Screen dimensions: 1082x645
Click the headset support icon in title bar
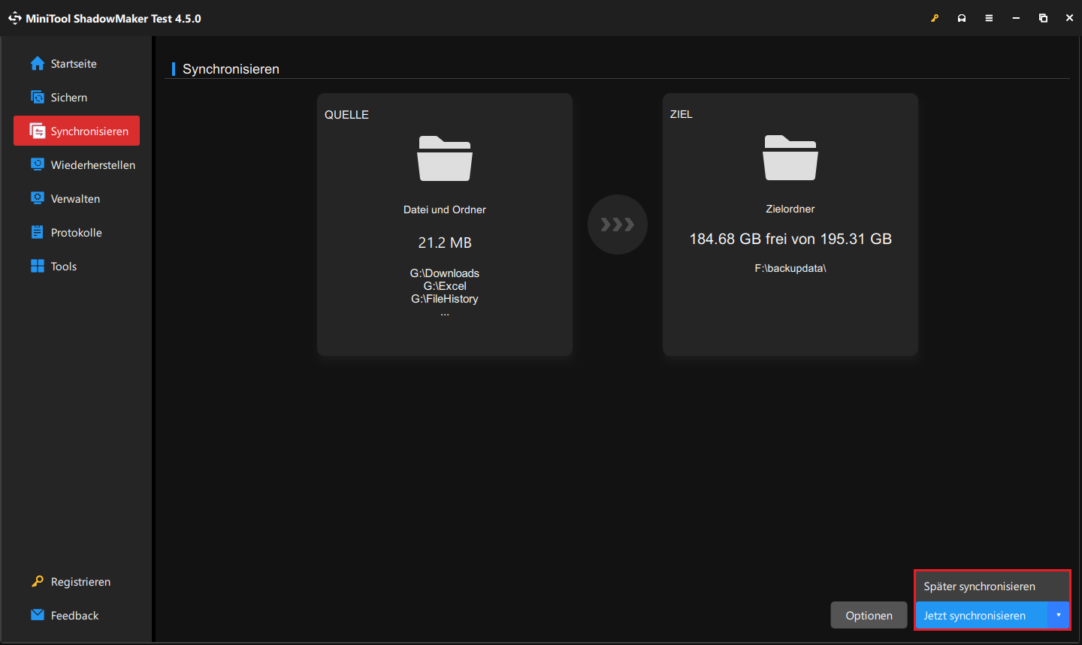tap(962, 18)
